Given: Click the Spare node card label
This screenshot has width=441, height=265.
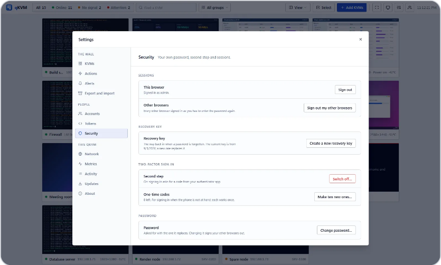Looking at the screenshot, I should pos(239,259).
